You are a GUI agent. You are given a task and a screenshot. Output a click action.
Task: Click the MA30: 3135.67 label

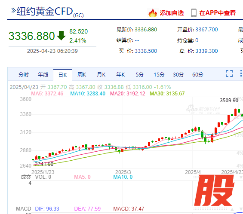pyautogui.click(x=167, y=94)
